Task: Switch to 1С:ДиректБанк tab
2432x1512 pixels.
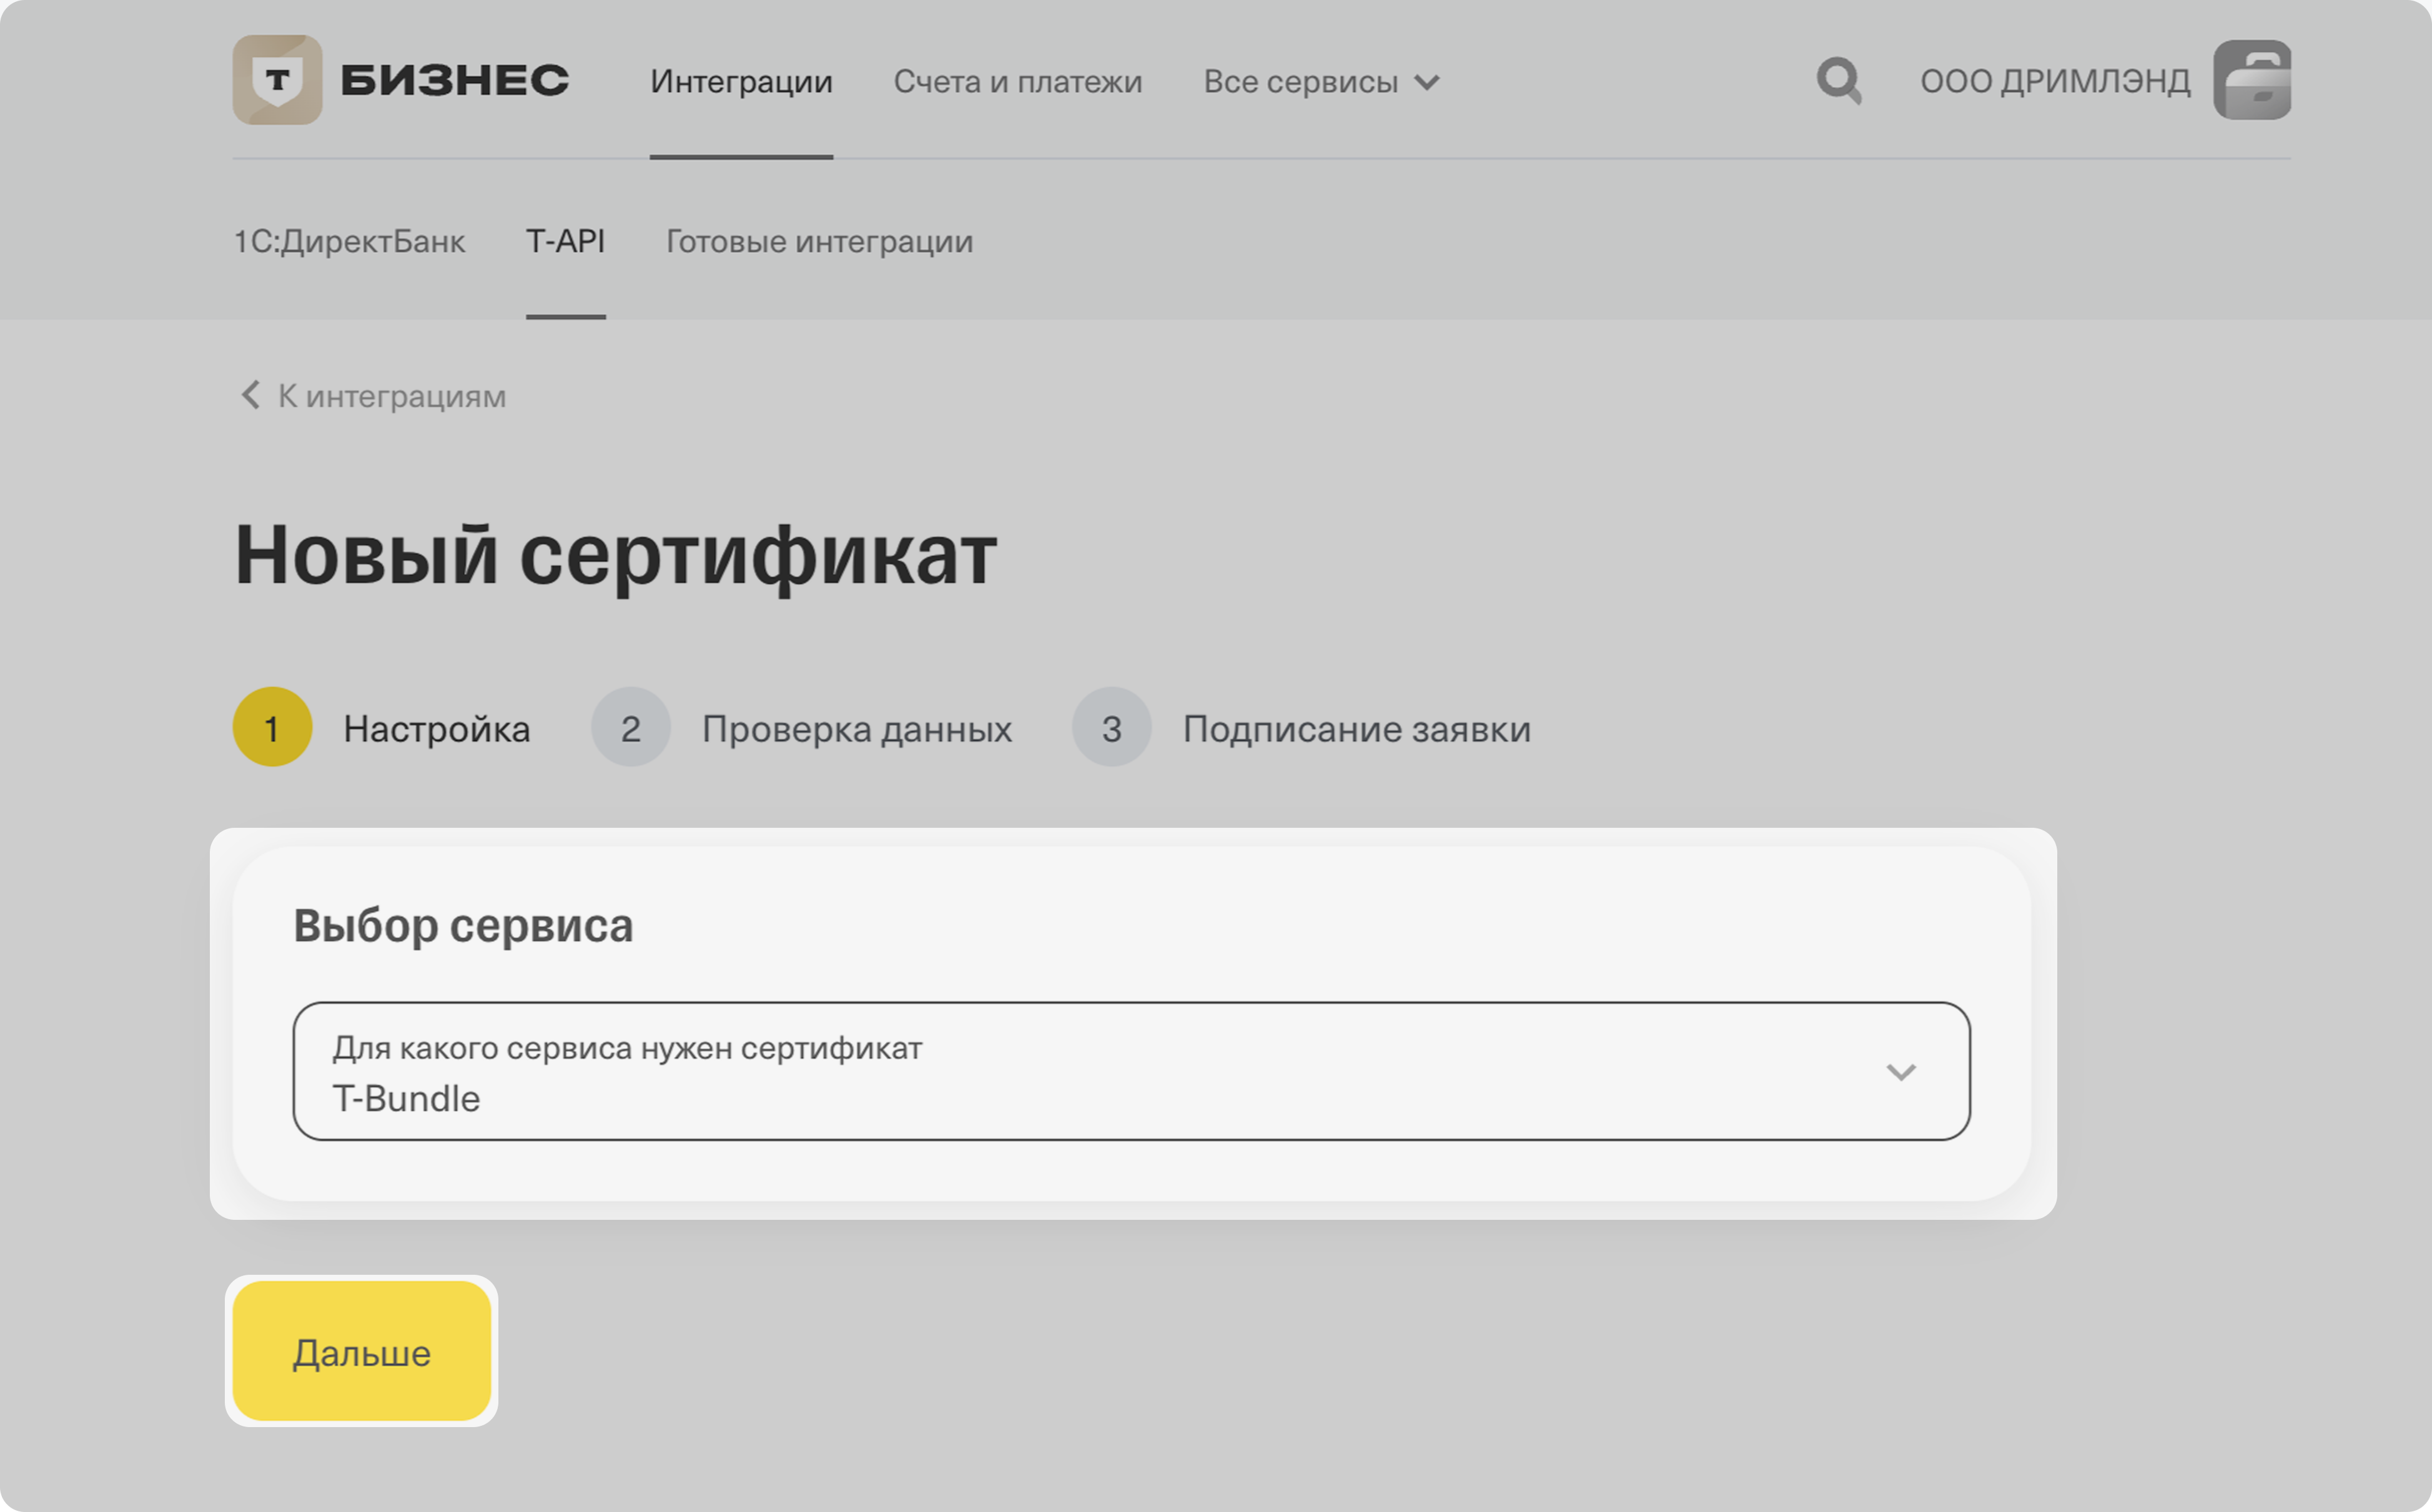Action: (x=349, y=241)
